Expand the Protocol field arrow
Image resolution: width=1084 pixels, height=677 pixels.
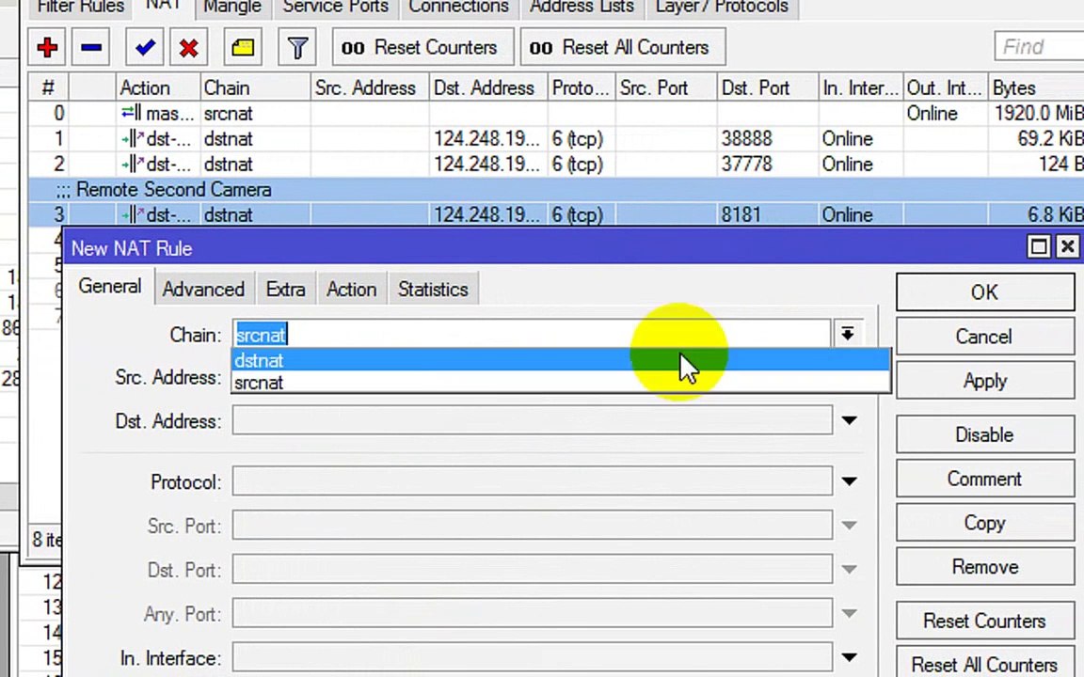(x=849, y=481)
